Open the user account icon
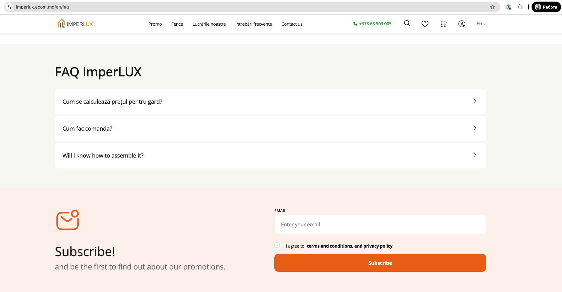Viewport: 562px width, 292px height. tap(461, 24)
